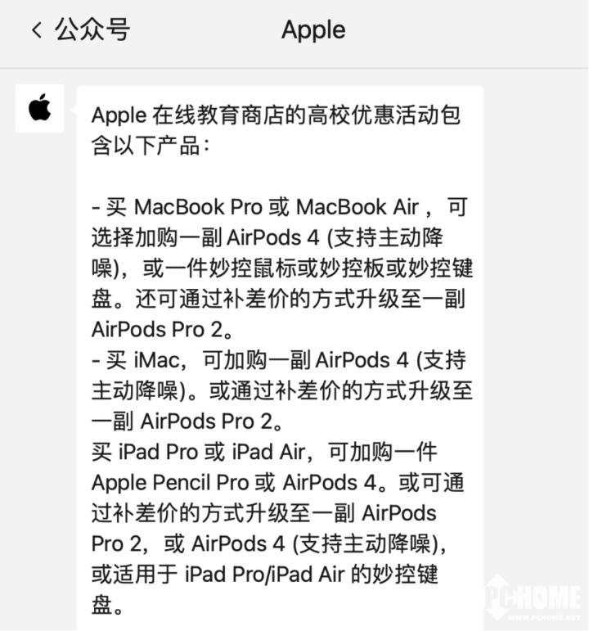Screen dimensions: 589x631
Task: Click the 'Pro 2，或 AirPods 4 (支持主动降噪)' line
Action: click(x=269, y=543)
